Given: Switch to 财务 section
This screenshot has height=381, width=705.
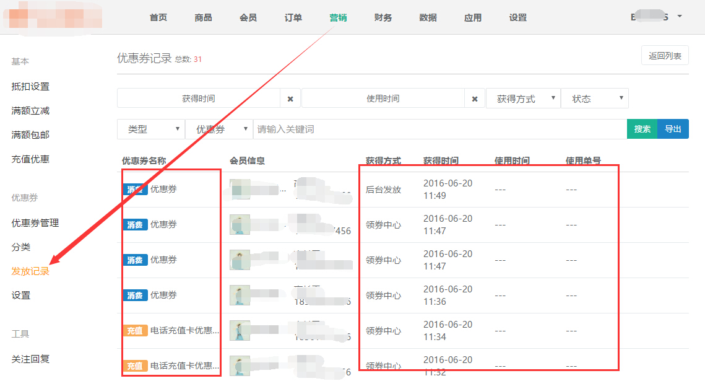Looking at the screenshot, I should coord(383,17).
